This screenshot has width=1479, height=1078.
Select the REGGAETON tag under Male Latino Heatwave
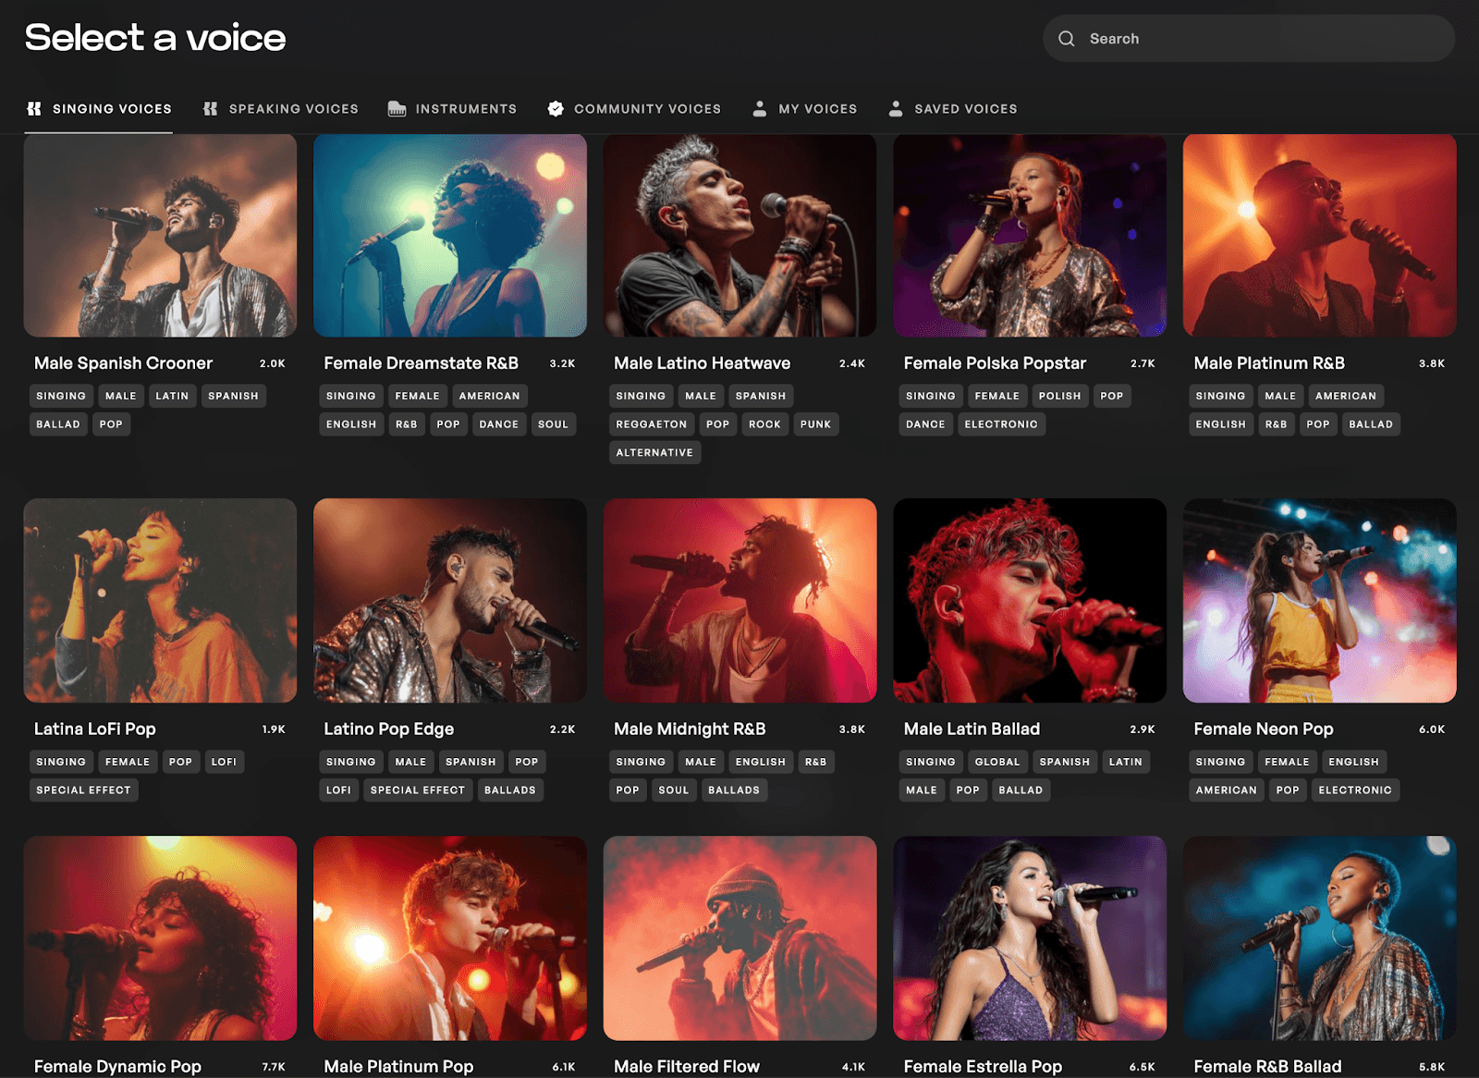(x=651, y=423)
